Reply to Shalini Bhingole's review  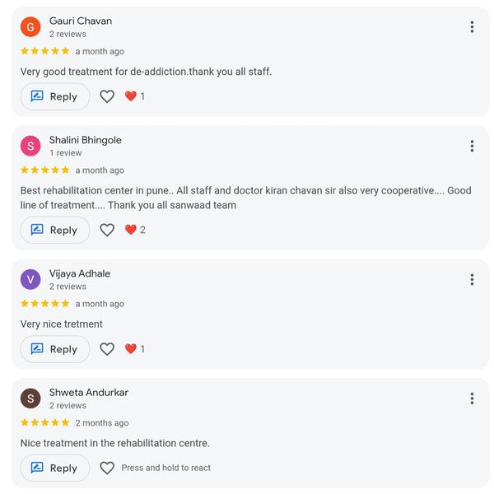54,231
